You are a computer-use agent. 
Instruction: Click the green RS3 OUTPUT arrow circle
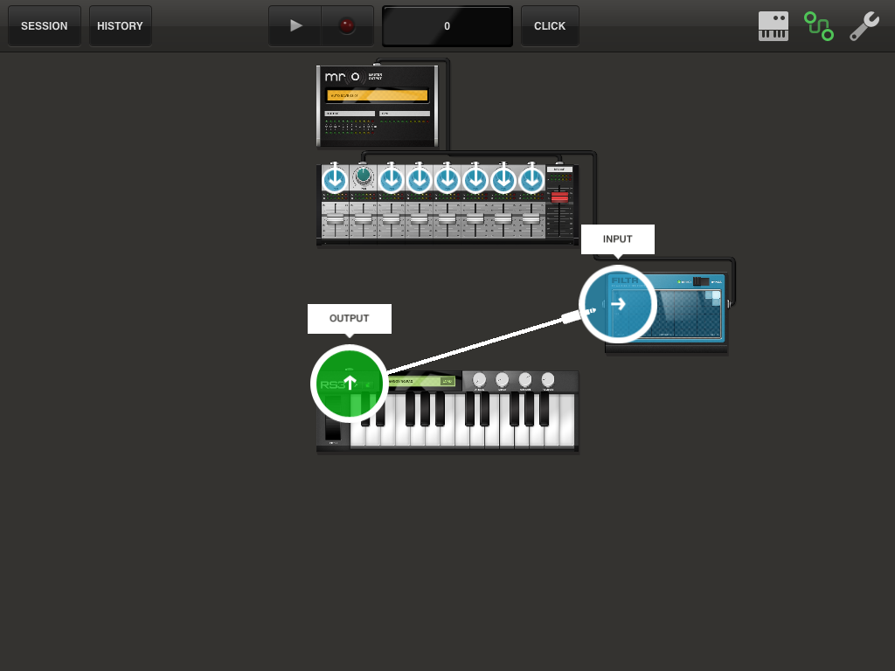[350, 384]
